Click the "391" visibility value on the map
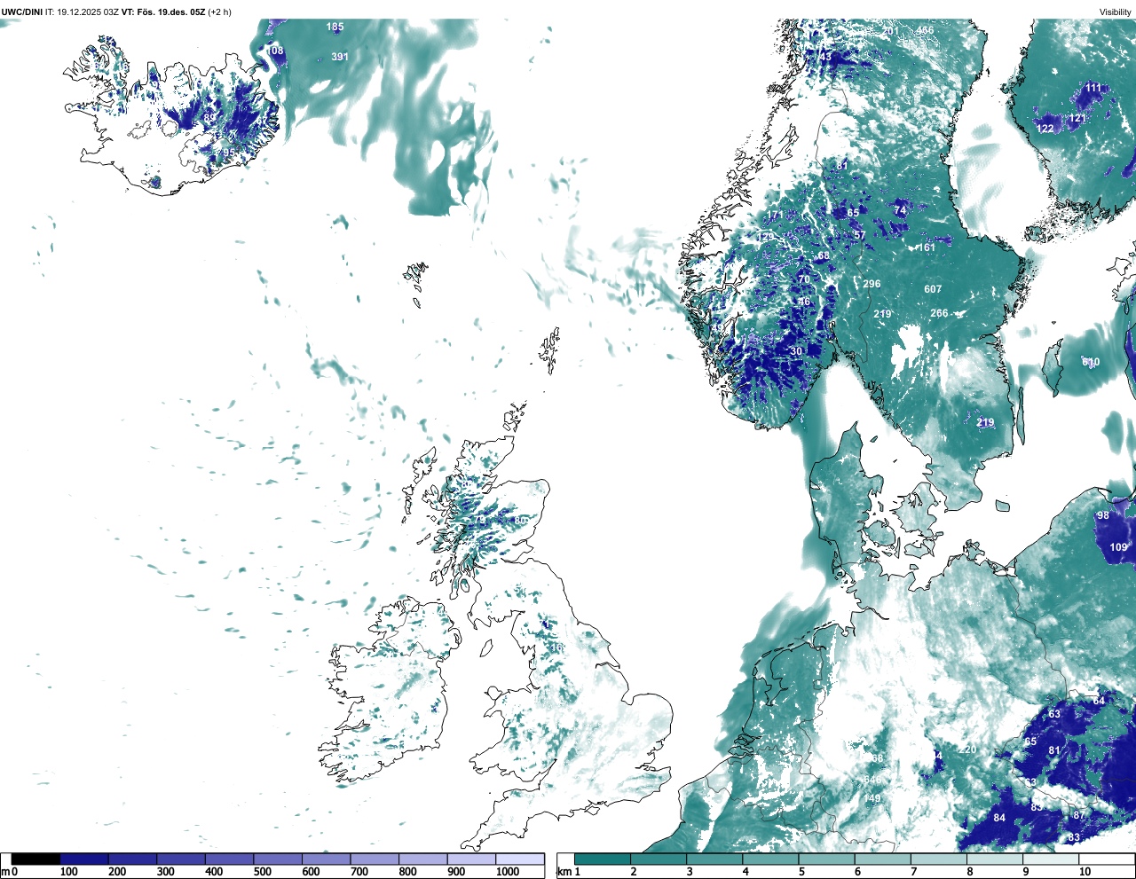Screen dimensions: 1136x879 point(340,57)
